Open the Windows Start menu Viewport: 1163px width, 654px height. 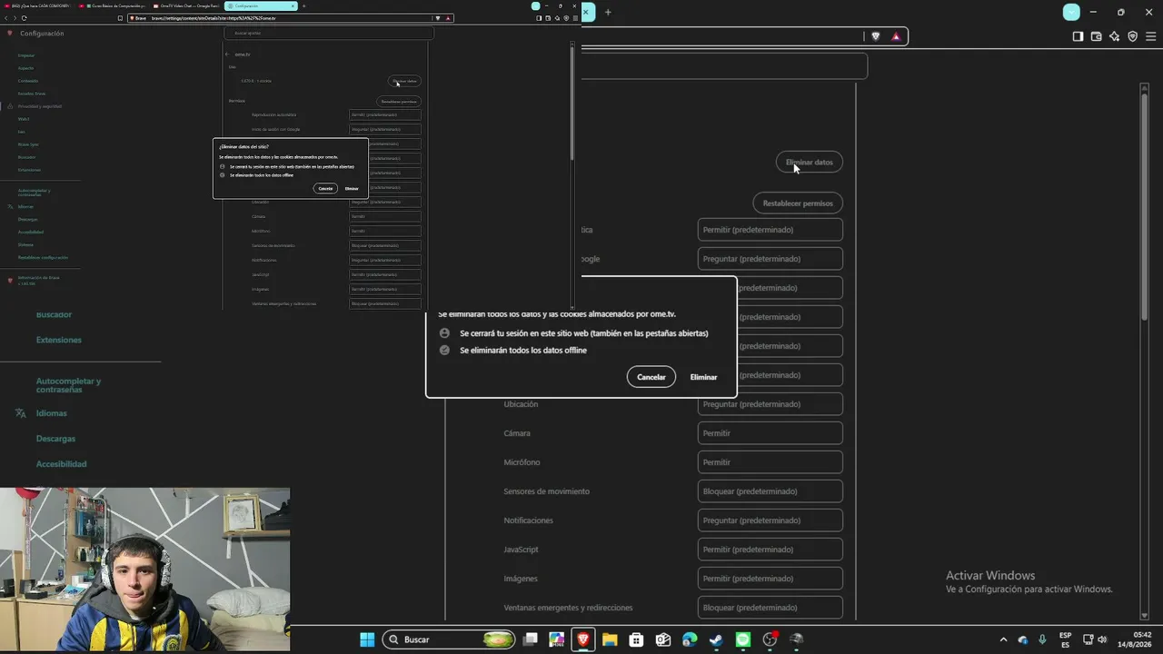coord(367,639)
